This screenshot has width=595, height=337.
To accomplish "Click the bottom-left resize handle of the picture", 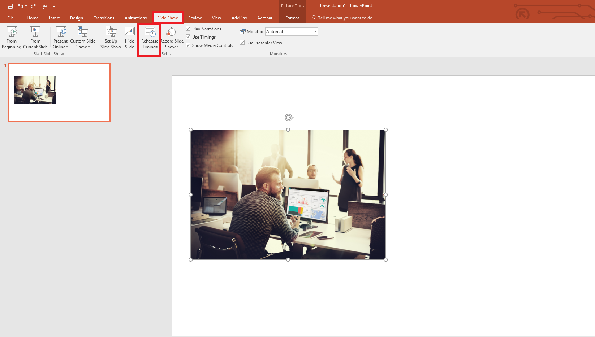I will (191, 259).
